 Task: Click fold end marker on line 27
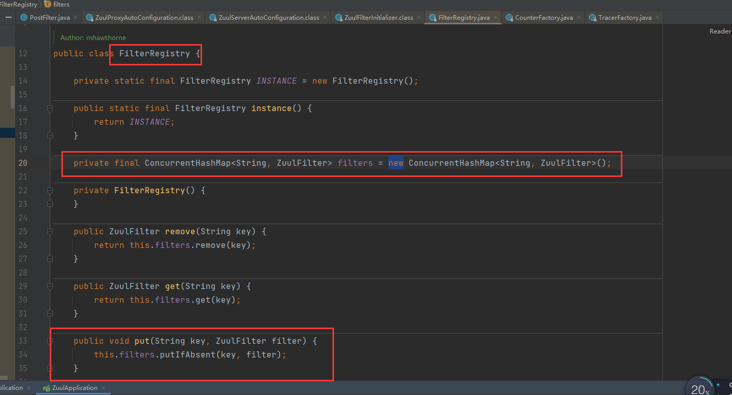click(50, 259)
